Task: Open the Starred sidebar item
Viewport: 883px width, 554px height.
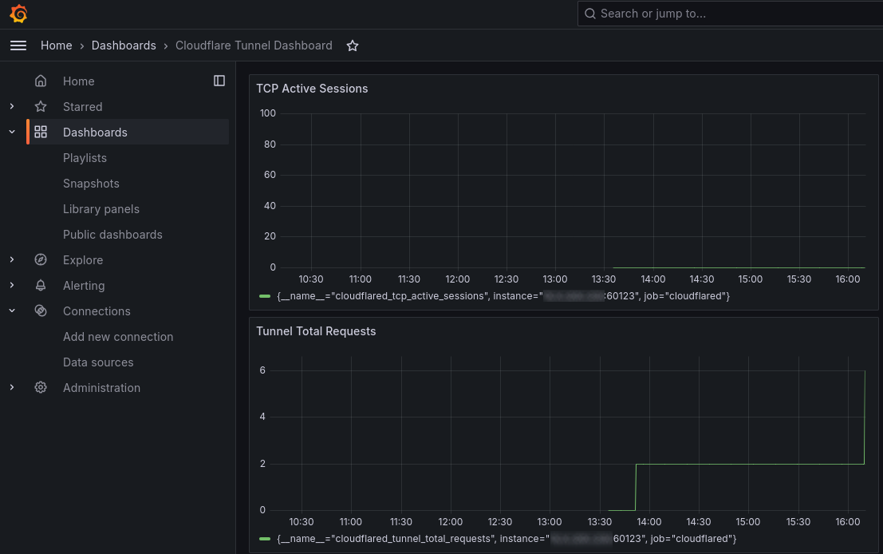Action: point(83,106)
